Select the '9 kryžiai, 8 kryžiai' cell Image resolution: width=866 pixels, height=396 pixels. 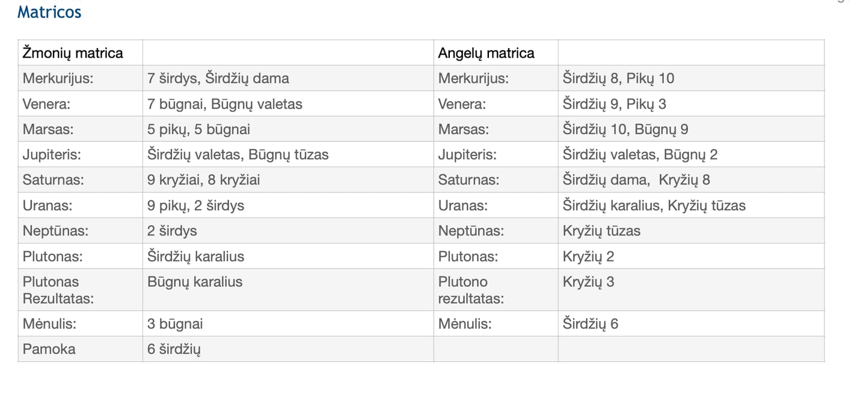204,180
